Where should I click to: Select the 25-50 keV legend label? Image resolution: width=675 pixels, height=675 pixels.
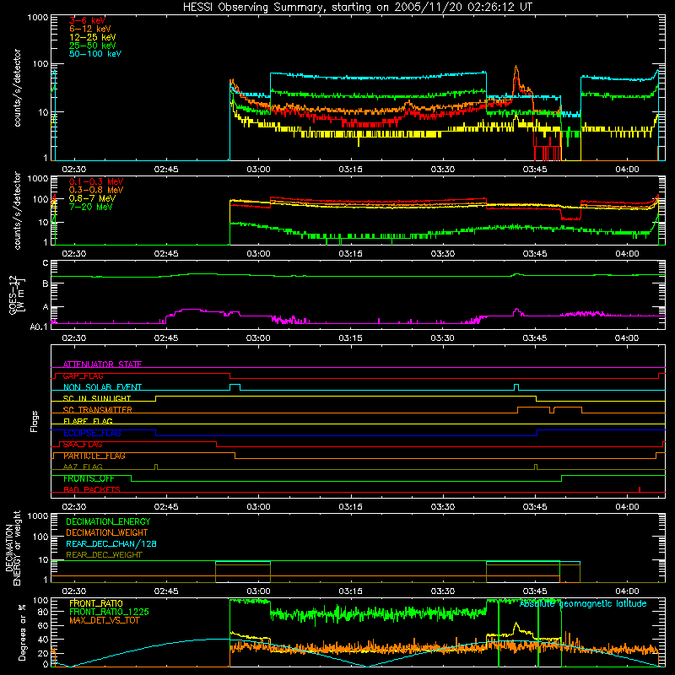(x=93, y=46)
